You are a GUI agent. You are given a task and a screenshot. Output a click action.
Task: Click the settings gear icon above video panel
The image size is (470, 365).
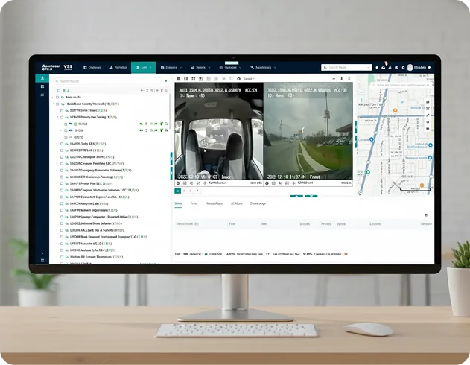point(237,79)
